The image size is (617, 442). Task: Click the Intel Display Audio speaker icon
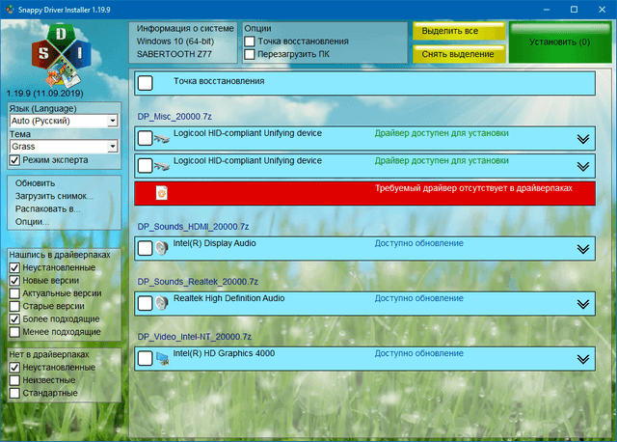[x=162, y=248]
